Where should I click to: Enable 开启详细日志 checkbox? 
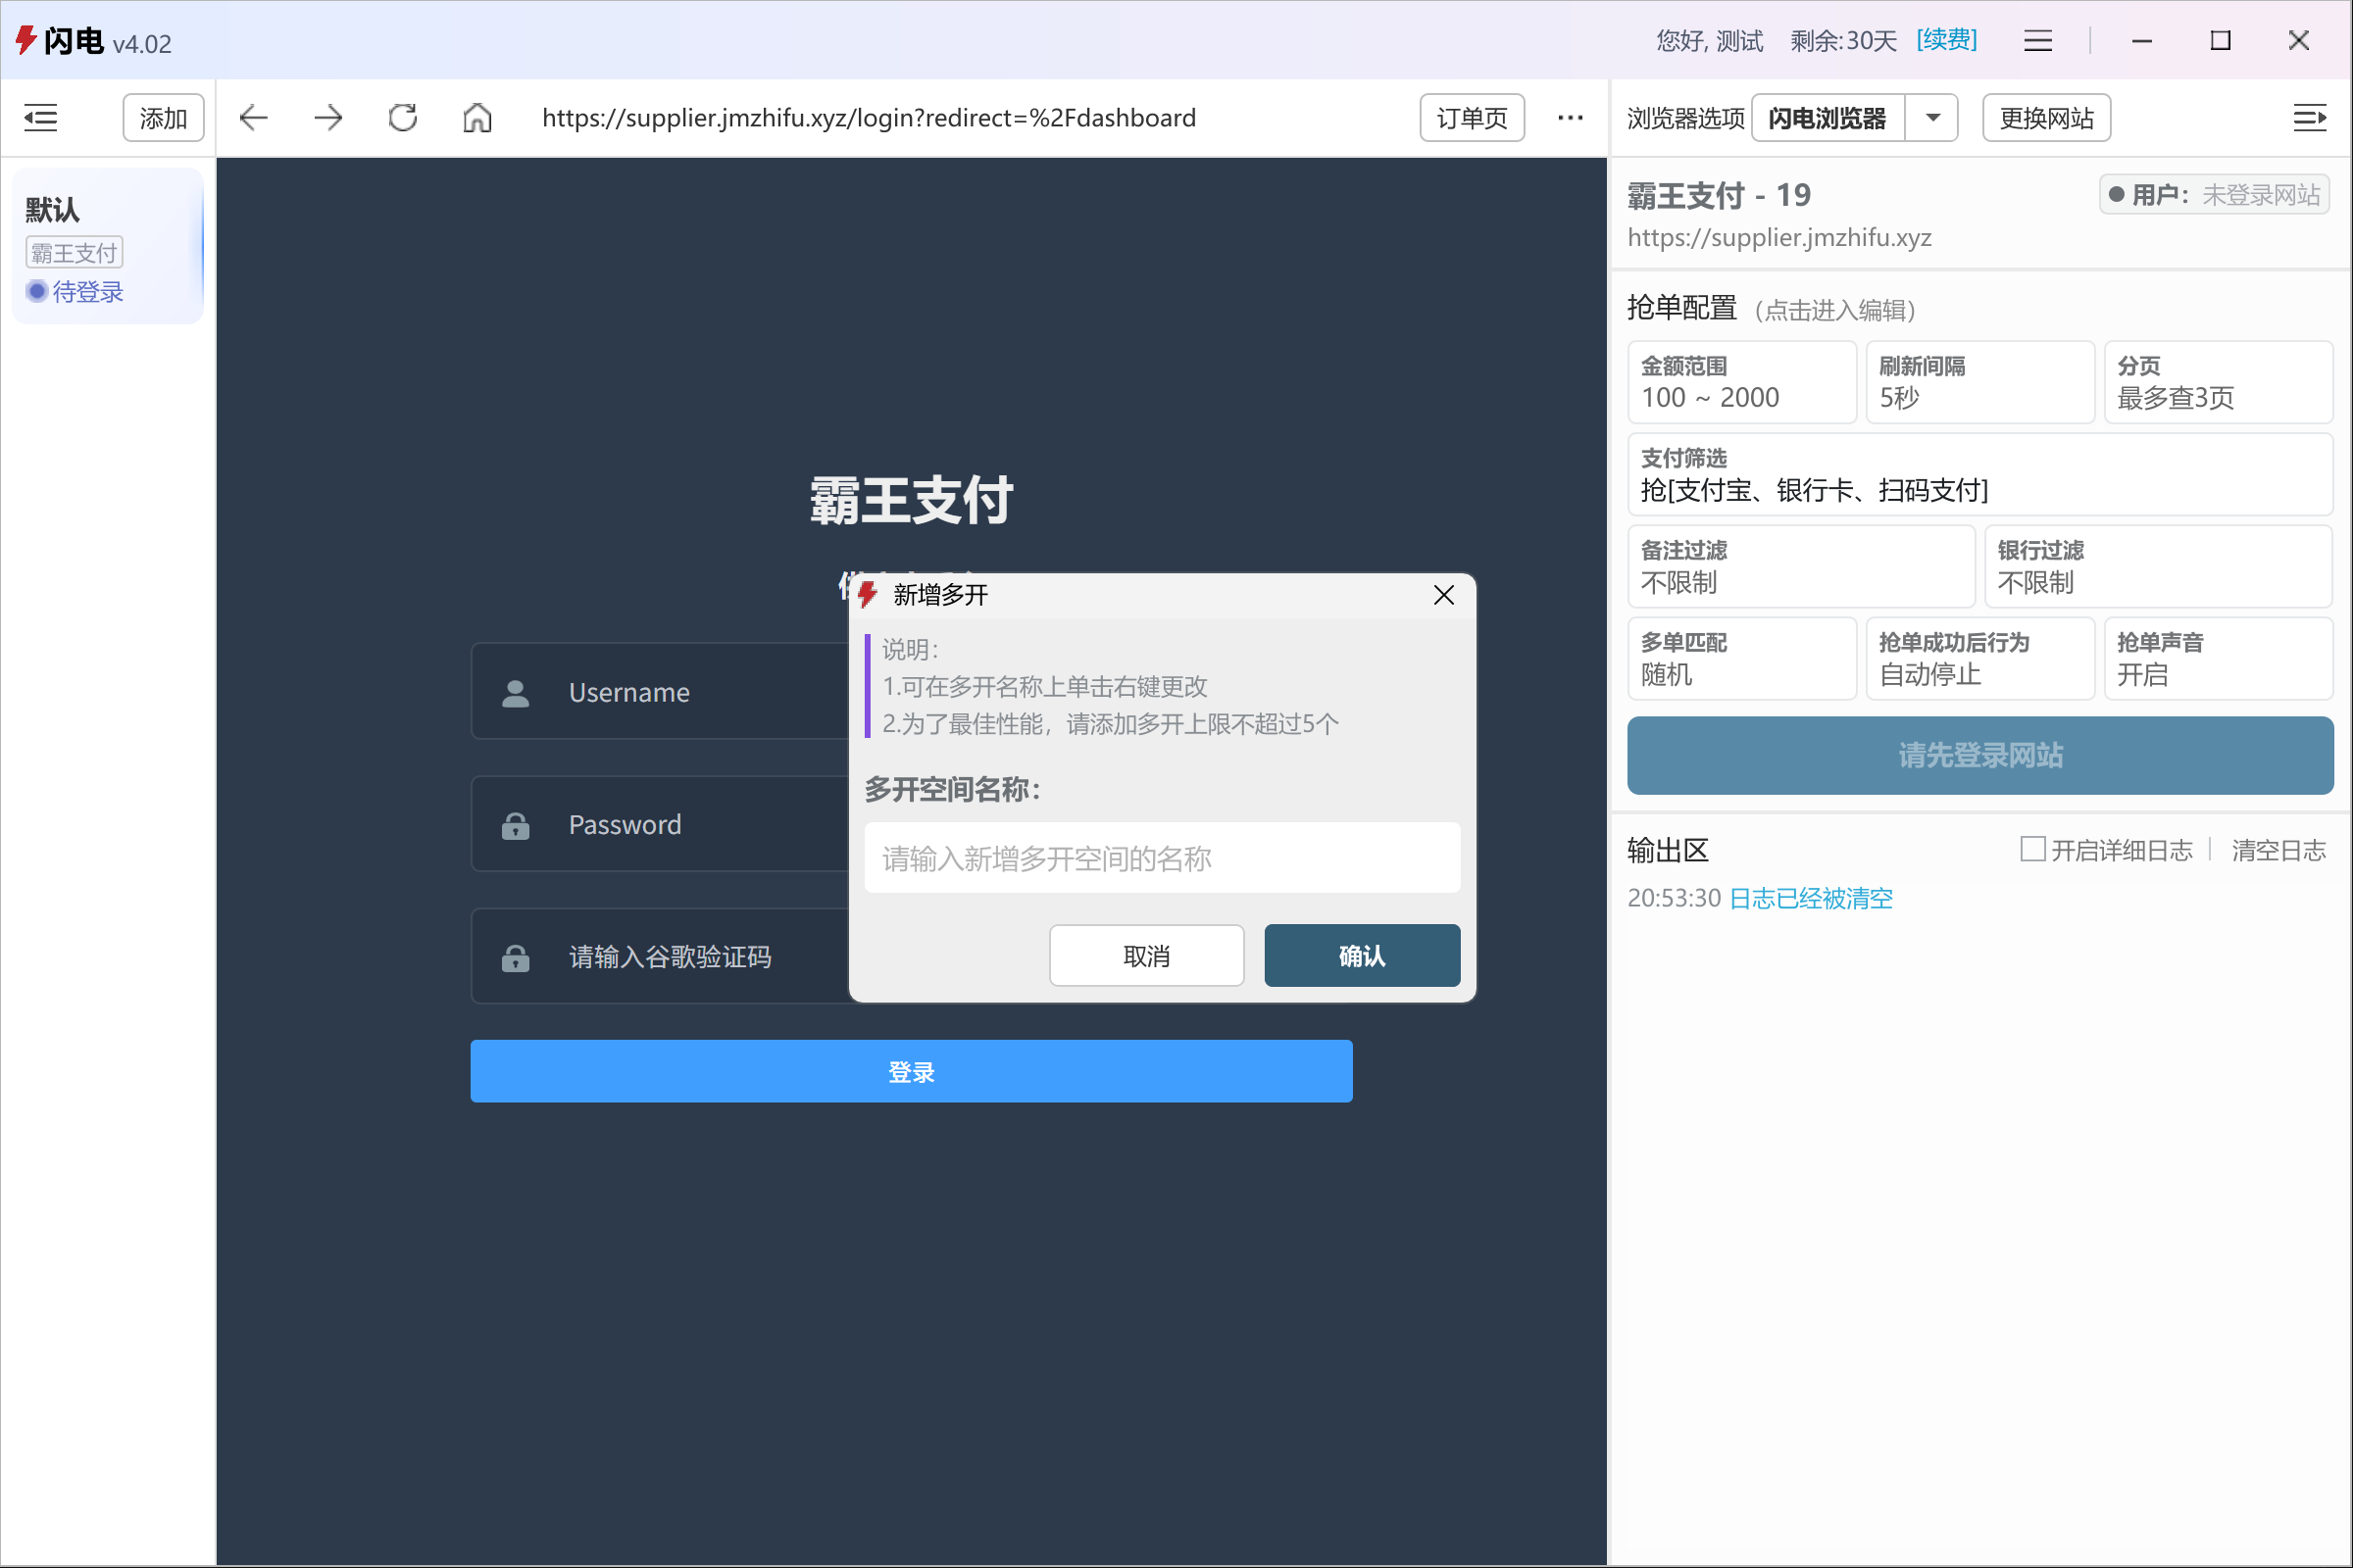point(2031,849)
